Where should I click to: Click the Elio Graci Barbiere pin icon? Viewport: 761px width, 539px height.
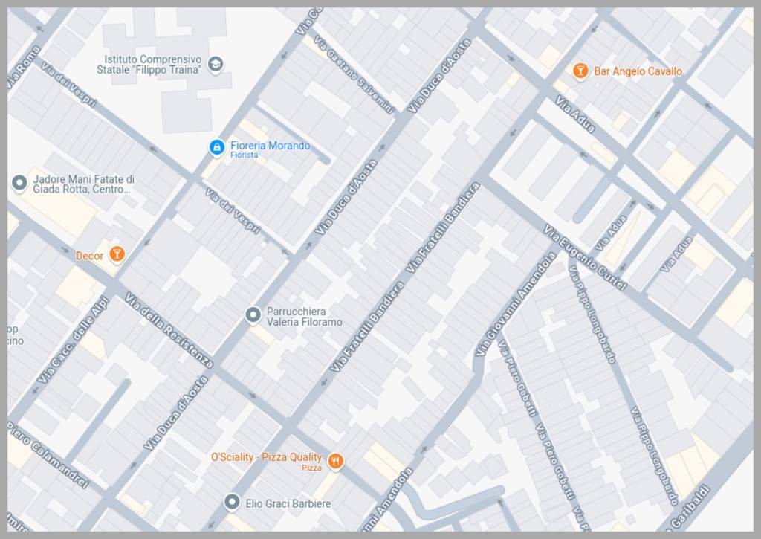click(232, 502)
